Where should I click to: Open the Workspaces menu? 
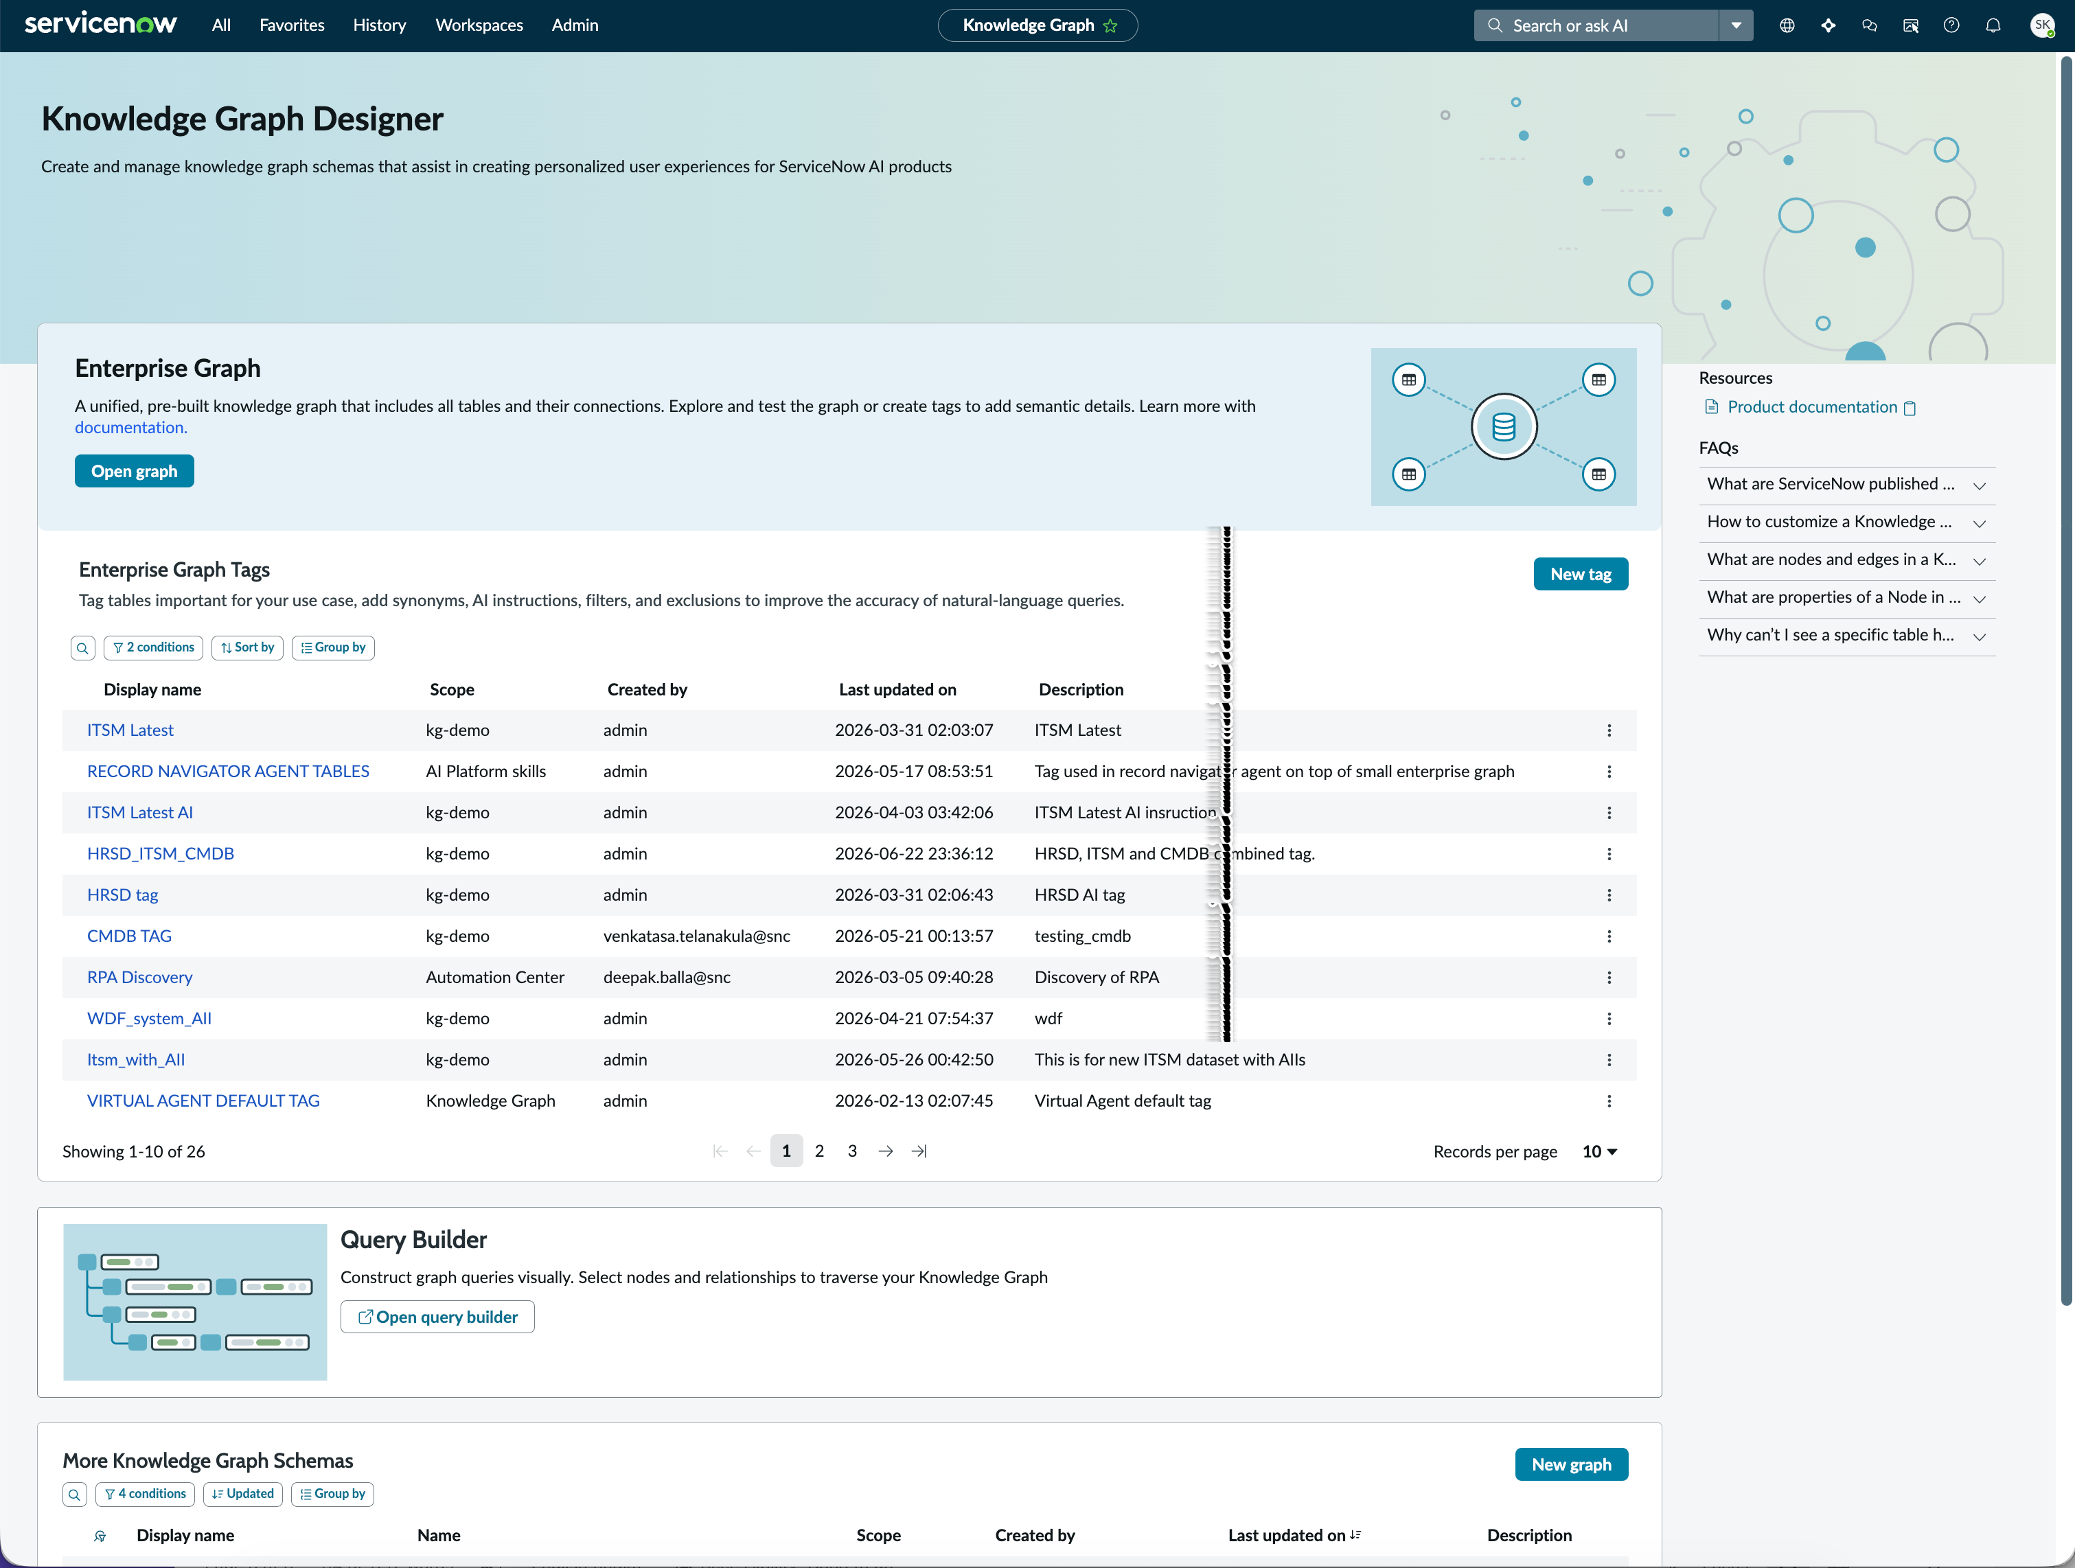[479, 25]
